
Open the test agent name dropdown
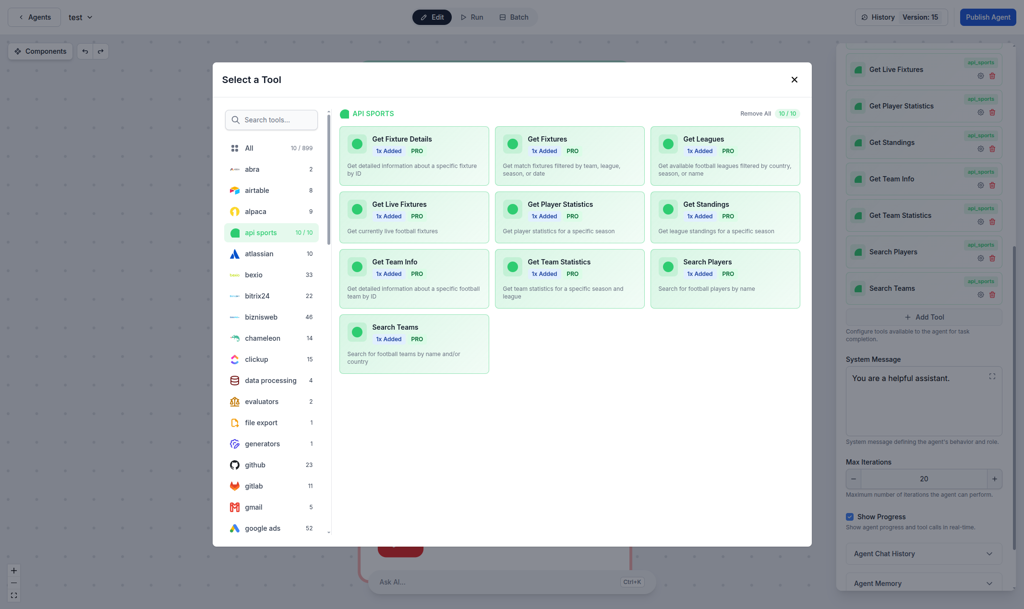click(80, 17)
